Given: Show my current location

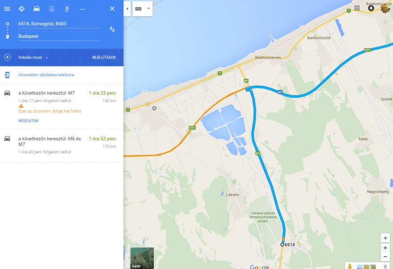Looking at the screenshot, I should click(385, 238).
